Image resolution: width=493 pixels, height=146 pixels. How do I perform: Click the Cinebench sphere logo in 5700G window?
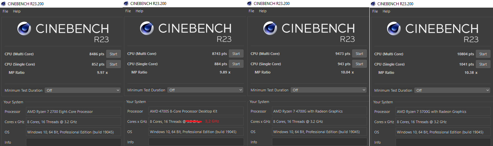(394, 28)
